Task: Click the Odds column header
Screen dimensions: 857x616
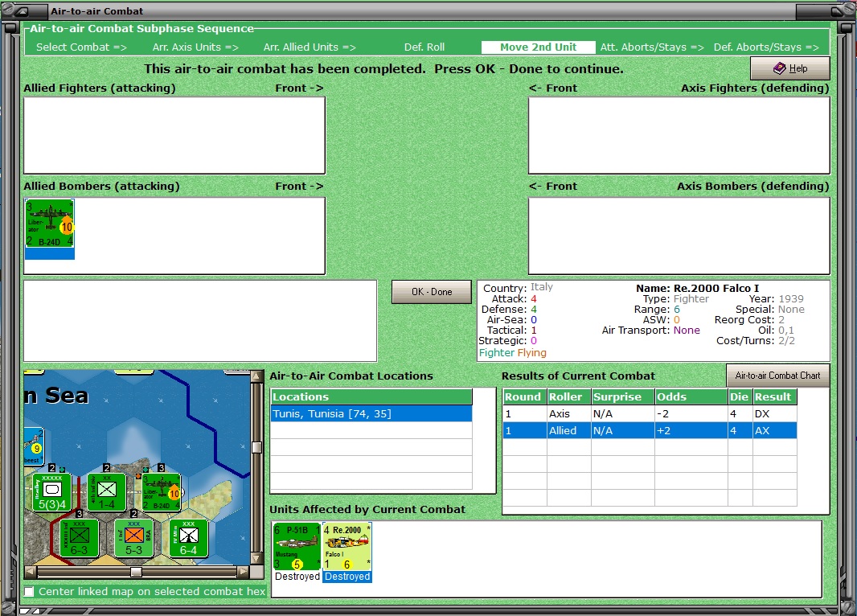Action: (x=691, y=396)
